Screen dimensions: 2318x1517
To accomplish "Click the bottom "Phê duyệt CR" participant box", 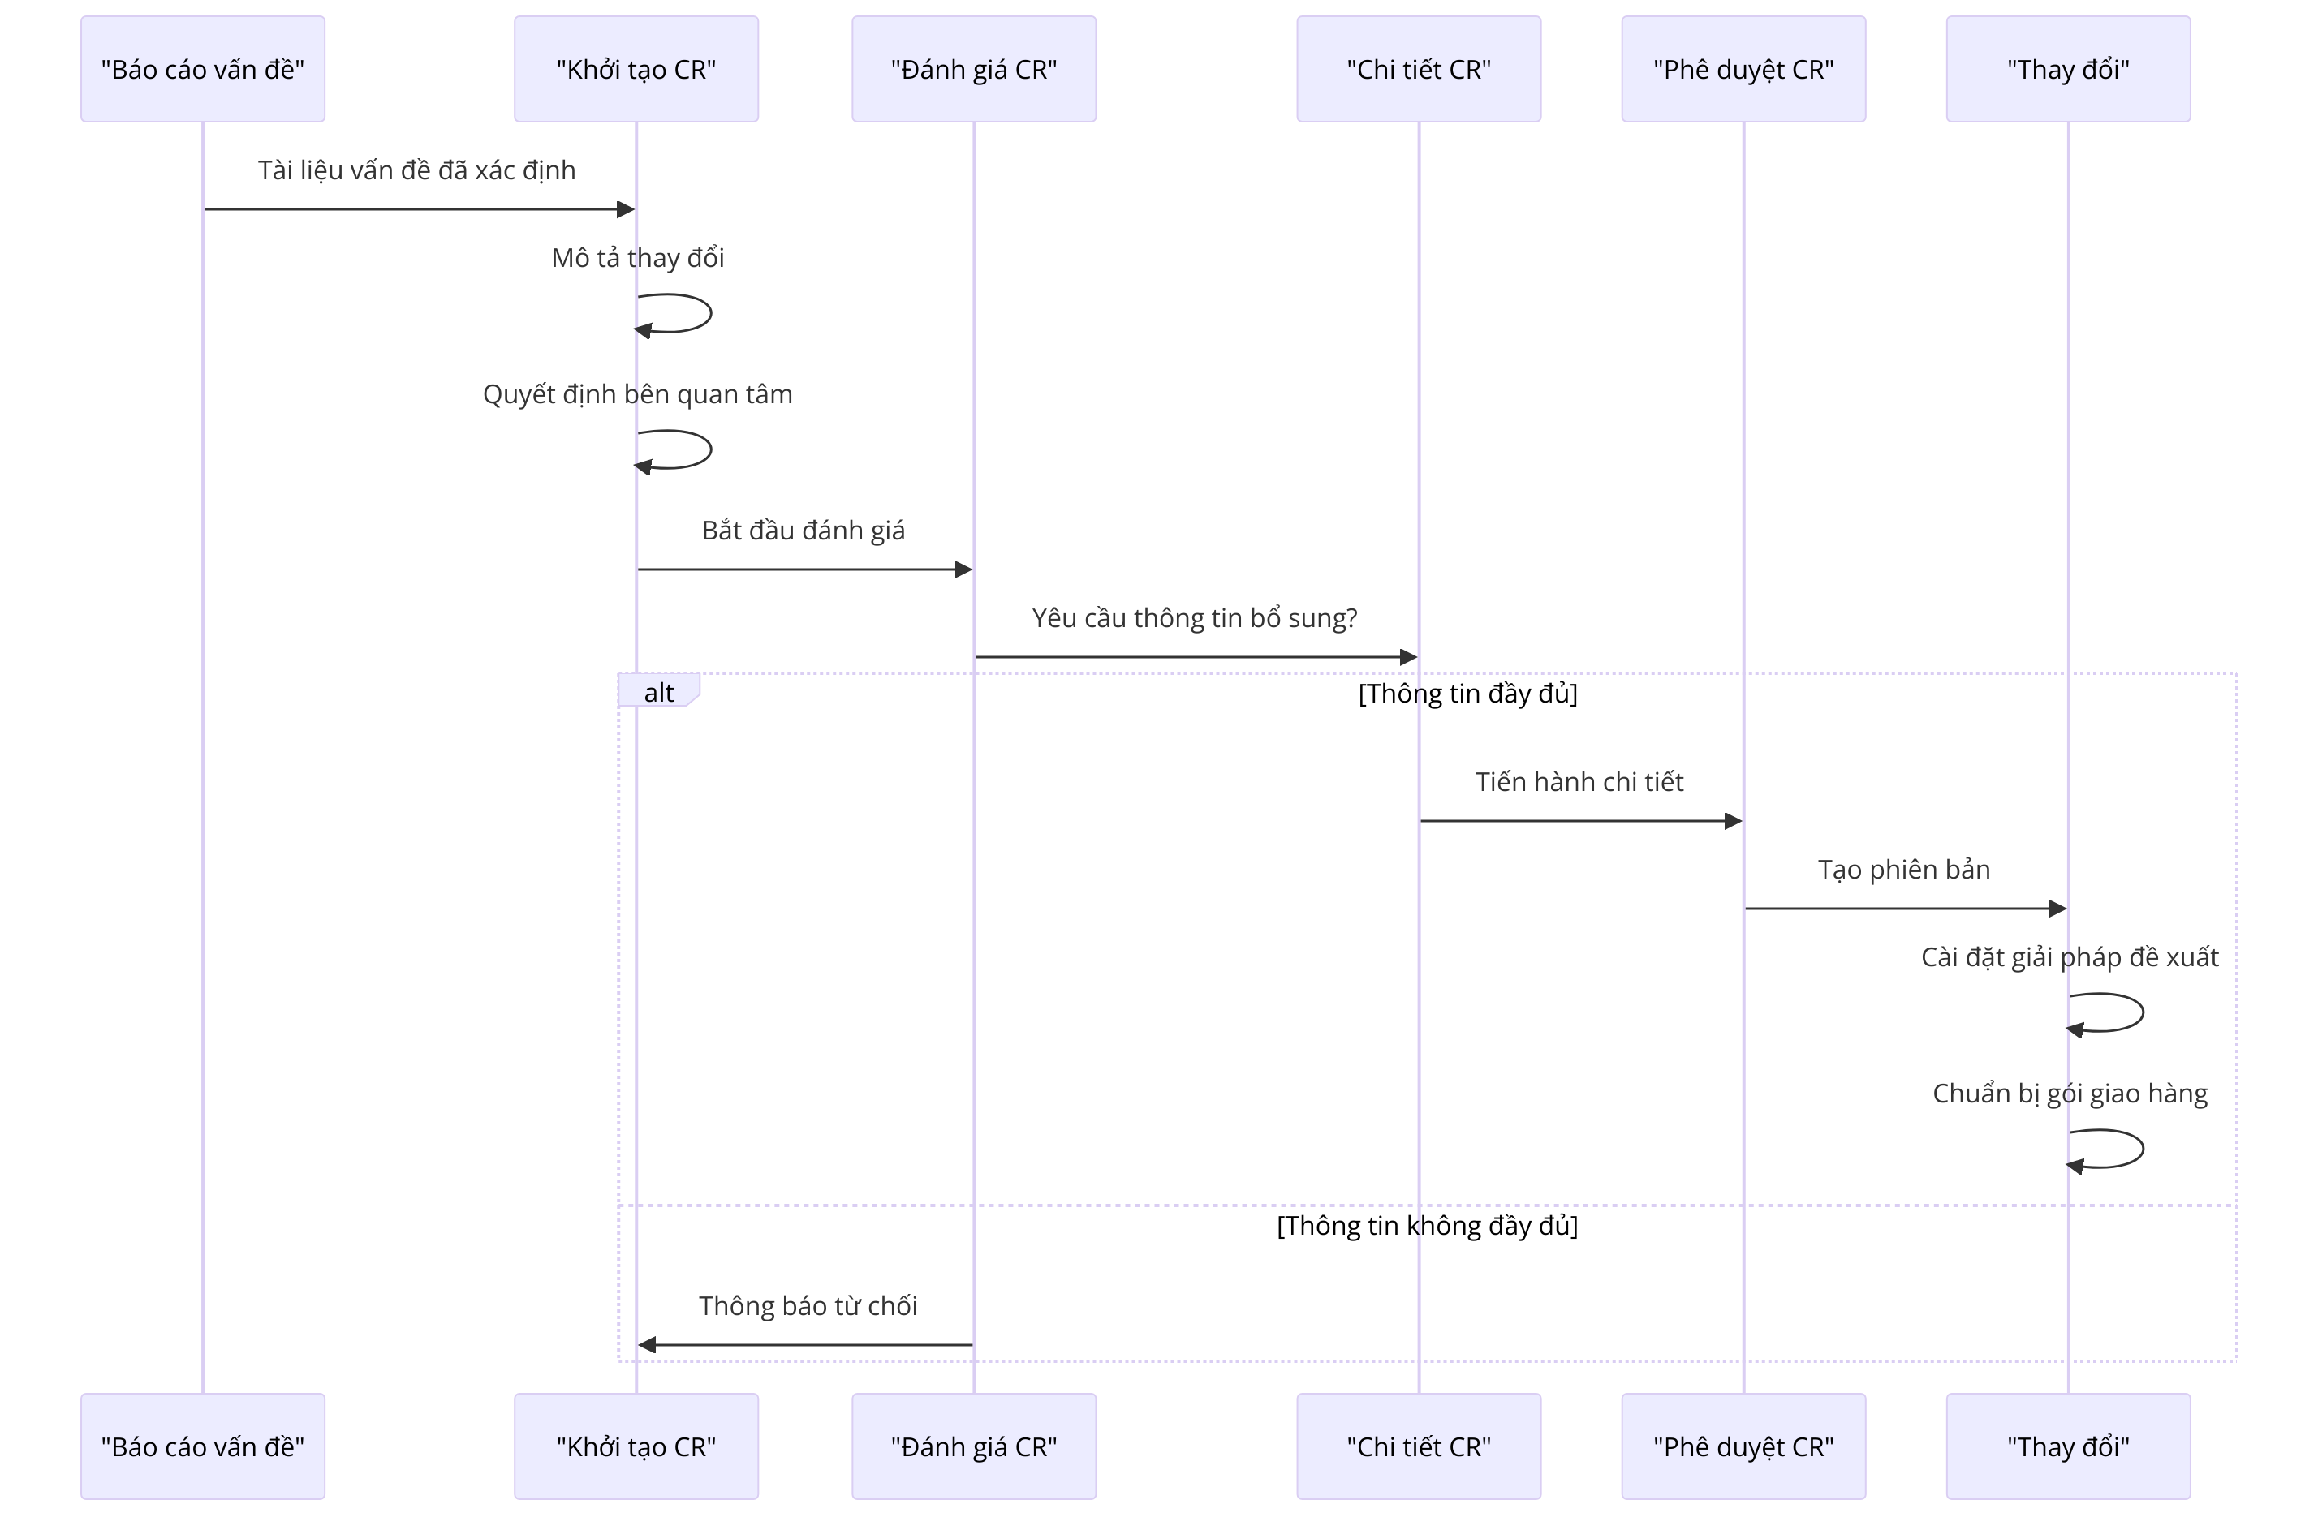I will click(x=1743, y=1446).
